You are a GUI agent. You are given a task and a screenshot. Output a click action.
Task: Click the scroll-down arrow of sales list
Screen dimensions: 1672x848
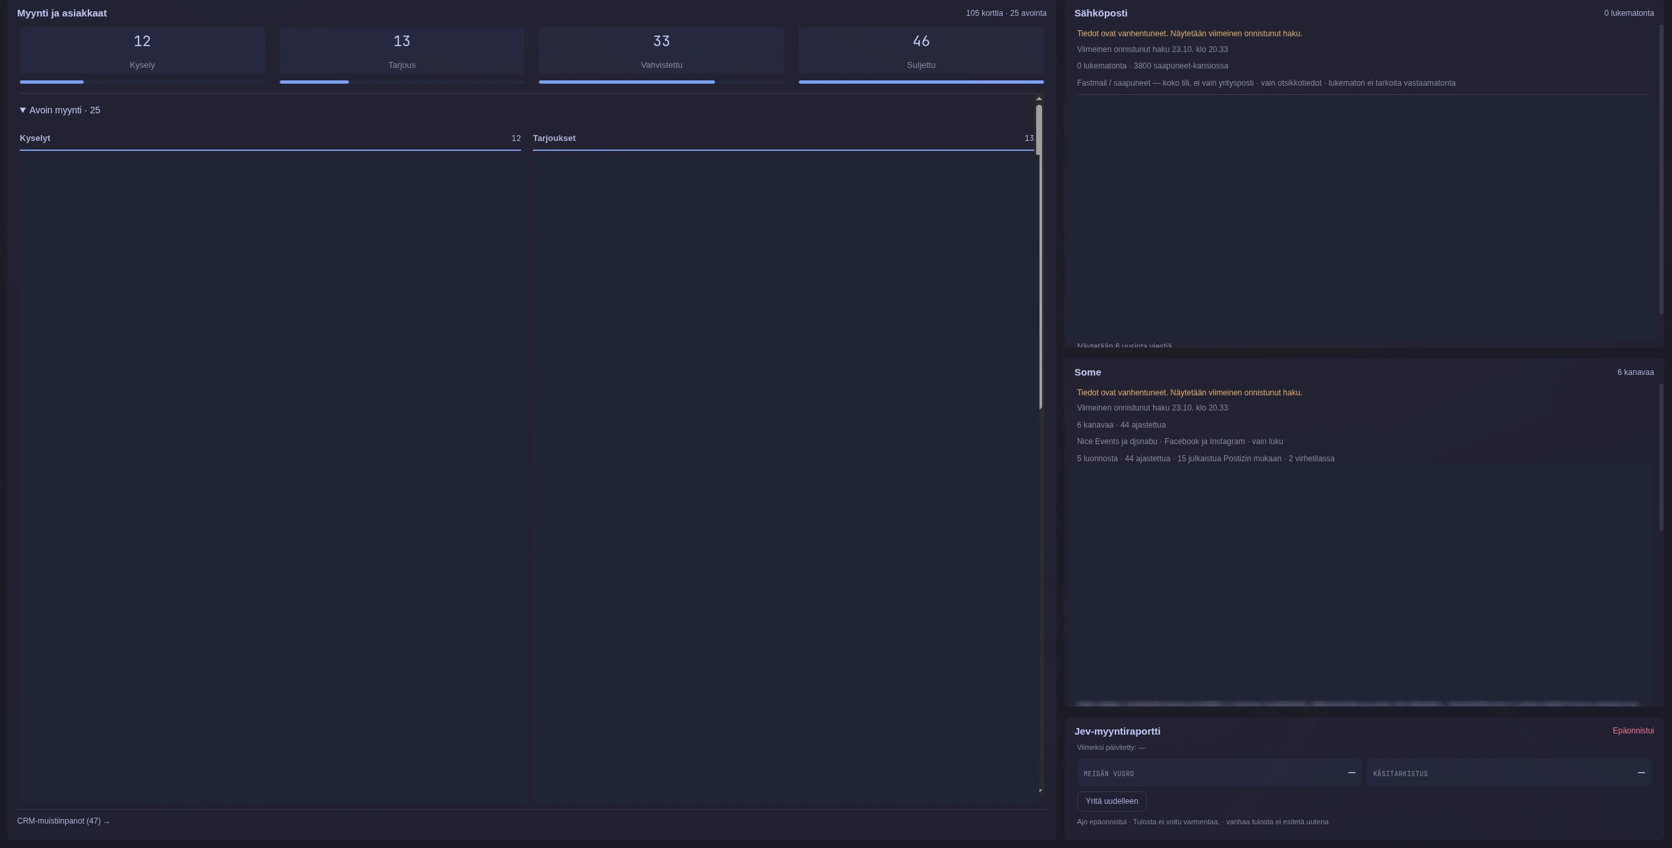pos(1040,791)
